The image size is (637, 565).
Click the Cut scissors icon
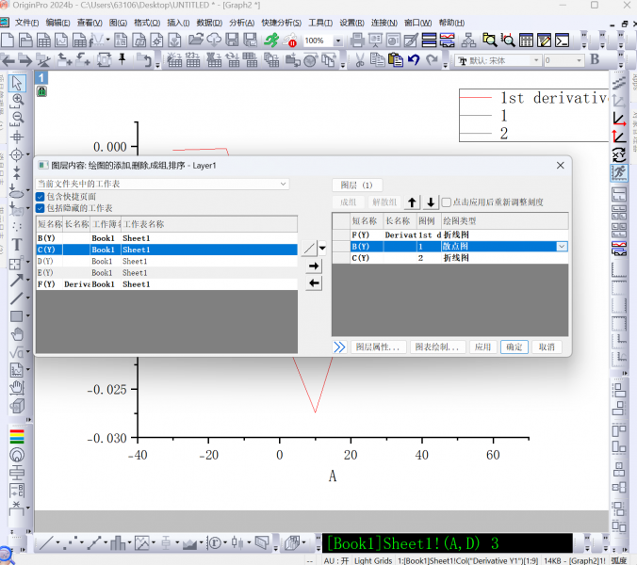click(x=360, y=60)
